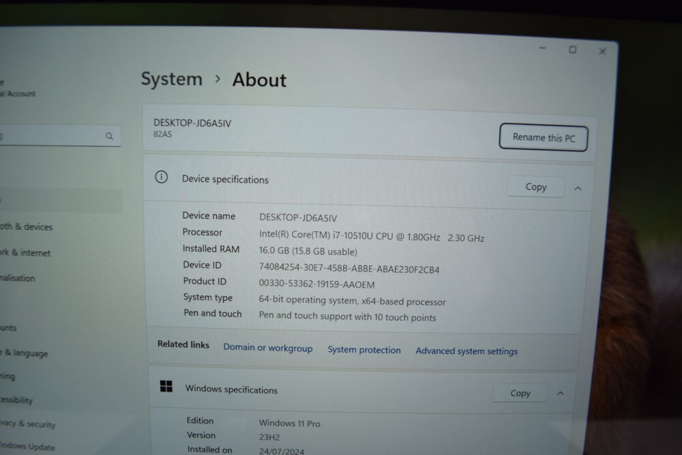Open Time & language settings
The image size is (682, 455).
pyautogui.click(x=24, y=353)
